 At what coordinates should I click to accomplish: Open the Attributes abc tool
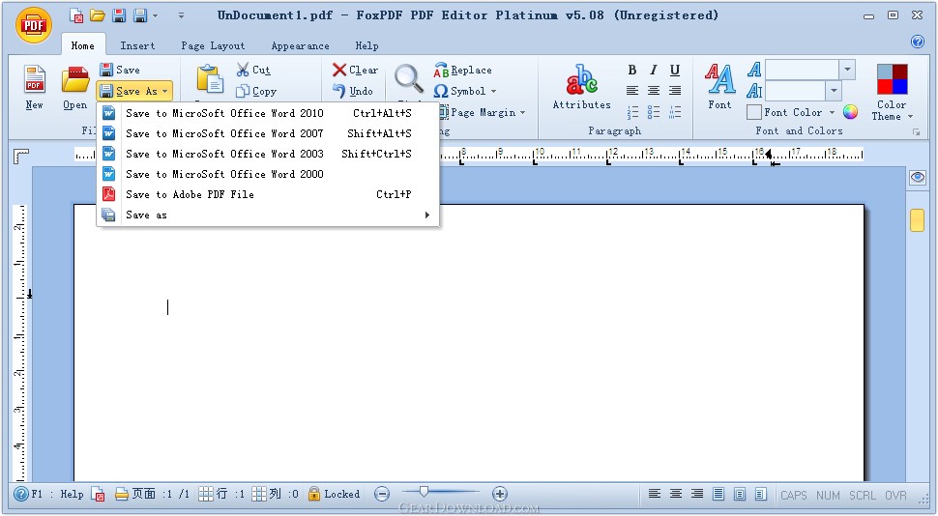tap(581, 87)
